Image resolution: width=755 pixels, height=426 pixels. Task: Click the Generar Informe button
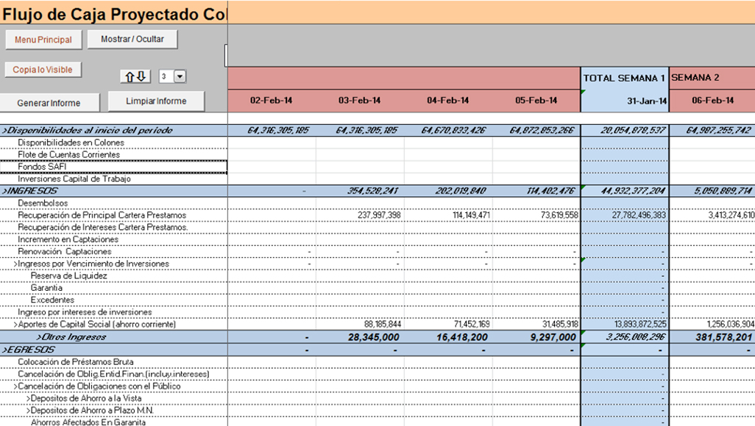49,103
